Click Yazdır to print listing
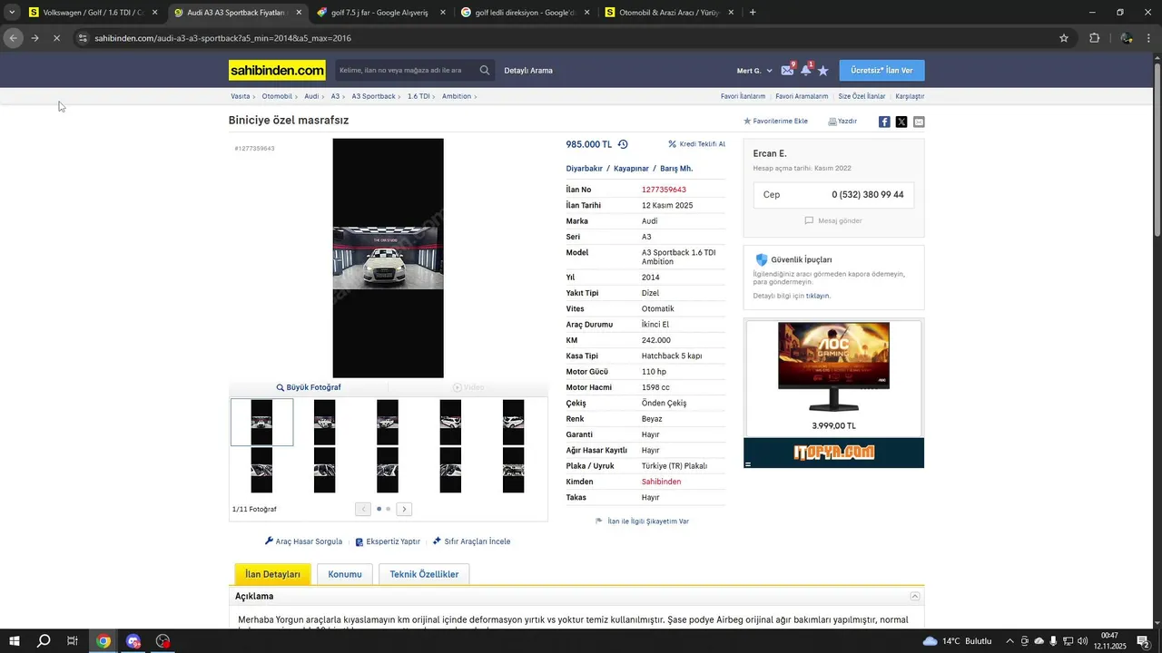 click(842, 122)
